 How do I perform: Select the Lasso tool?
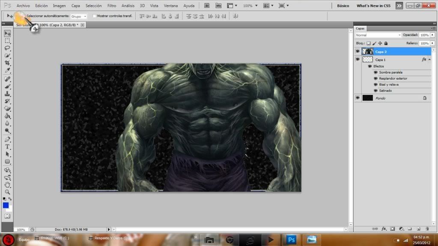pyautogui.click(x=8, y=48)
